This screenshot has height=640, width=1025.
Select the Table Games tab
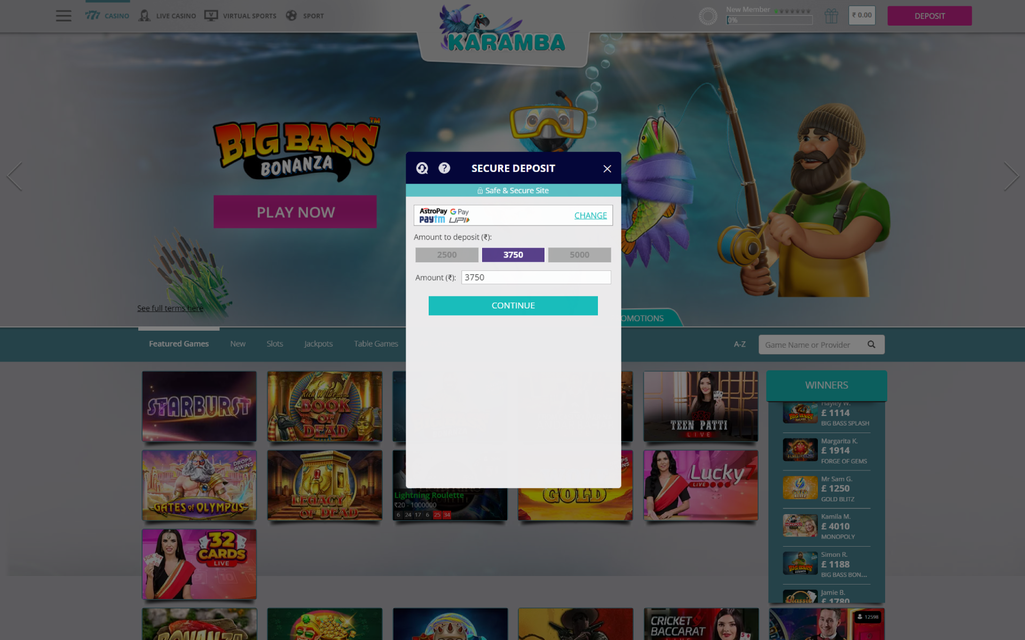pos(376,343)
